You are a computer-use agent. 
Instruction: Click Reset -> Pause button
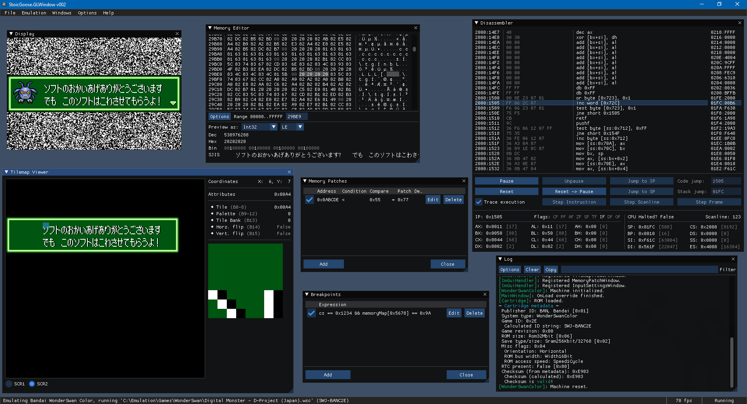574,192
